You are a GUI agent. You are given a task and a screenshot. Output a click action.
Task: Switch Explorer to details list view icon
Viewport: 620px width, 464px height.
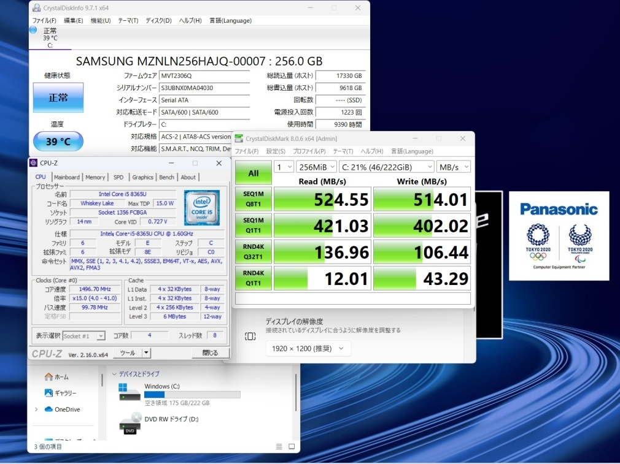tap(279, 446)
